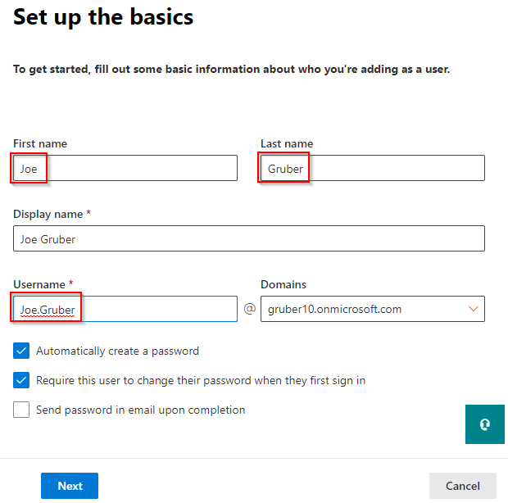Click into the Last name field
Viewport: 508px width, 503px height.
372,168
